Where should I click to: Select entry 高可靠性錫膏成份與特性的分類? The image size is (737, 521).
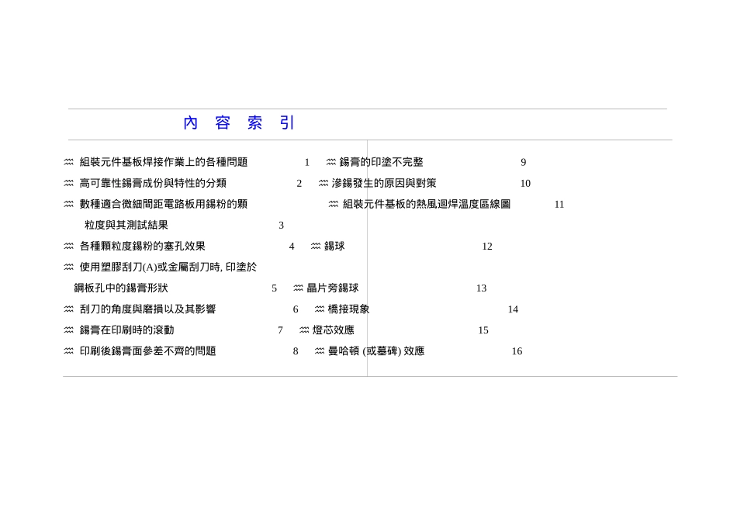click(x=153, y=183)
